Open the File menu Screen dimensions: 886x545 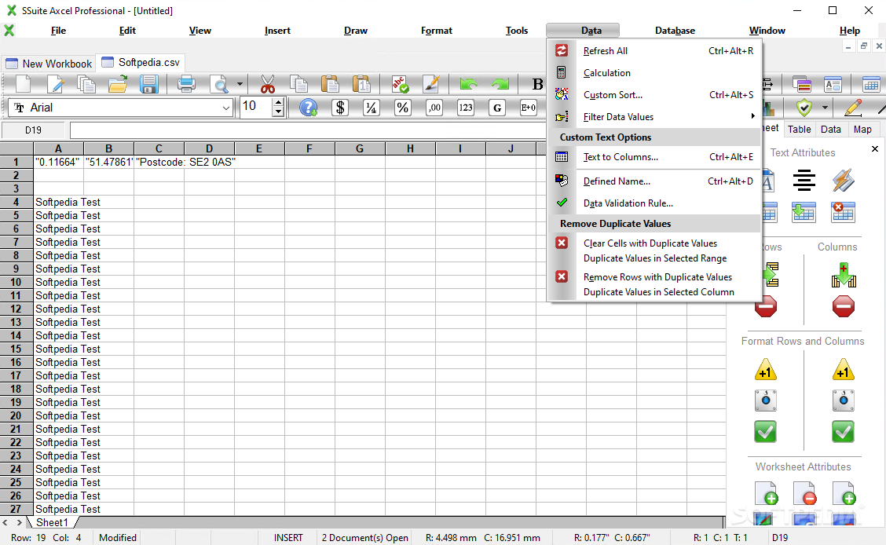(x=58, y=31)
